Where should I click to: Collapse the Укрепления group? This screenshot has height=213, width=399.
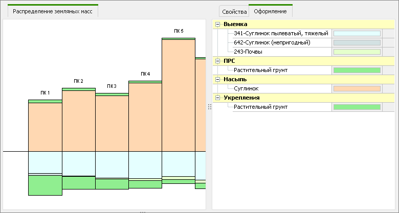coord(218,98)
